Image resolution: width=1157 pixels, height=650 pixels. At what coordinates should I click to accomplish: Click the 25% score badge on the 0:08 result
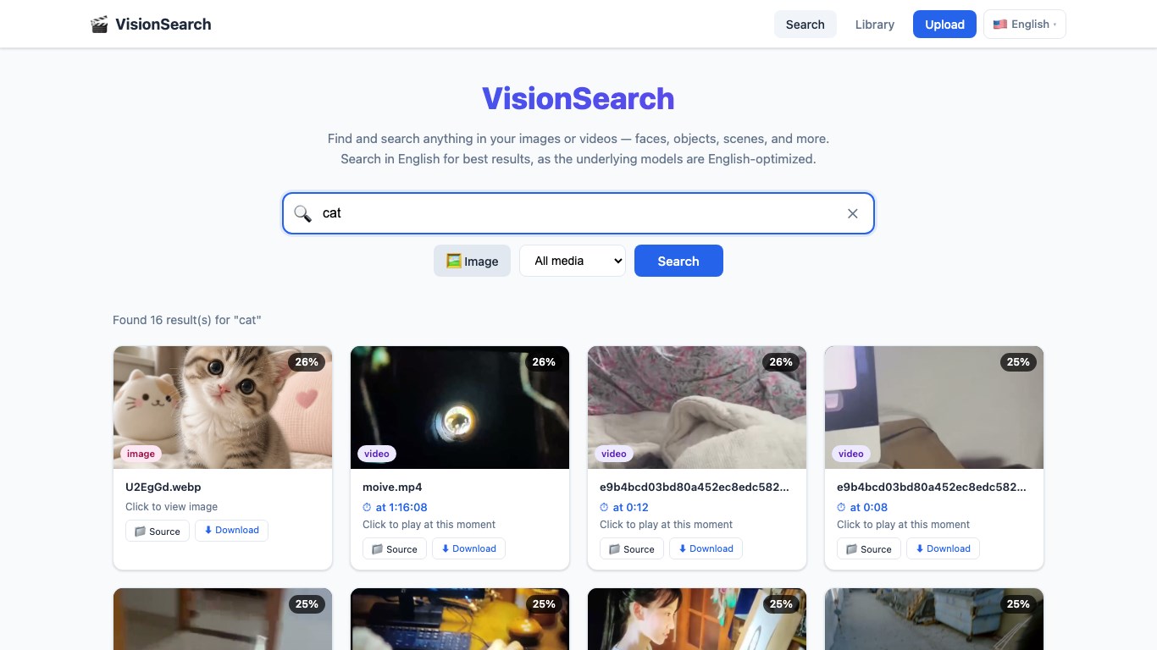pyautogui.click(x=1018, y=362)
